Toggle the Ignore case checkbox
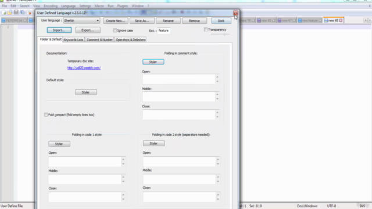 [115, 30]
